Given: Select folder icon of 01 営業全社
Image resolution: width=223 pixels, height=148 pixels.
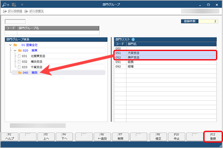Looking at the screenshot, I should 15,45.
